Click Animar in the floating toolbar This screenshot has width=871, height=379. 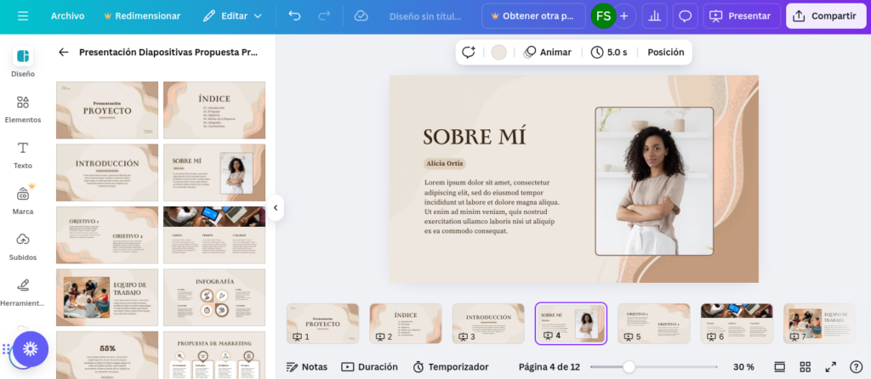548,52
